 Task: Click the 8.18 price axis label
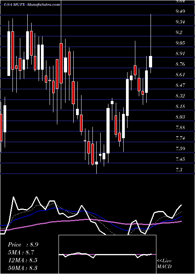pos(180,106)
